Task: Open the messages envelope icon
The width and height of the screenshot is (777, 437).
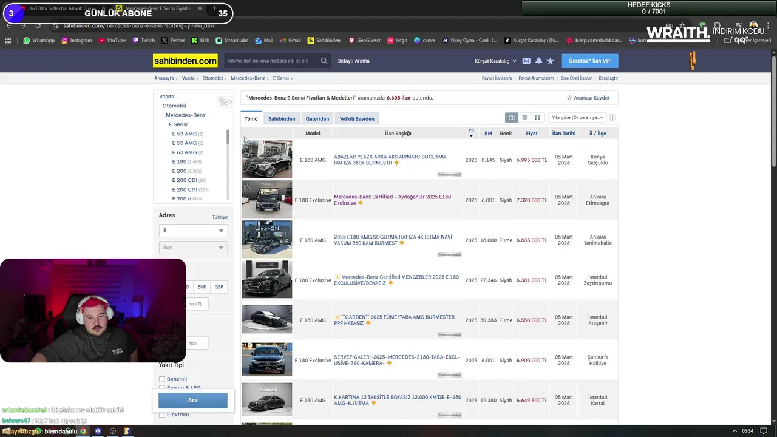Action: (x=526, y=61)
